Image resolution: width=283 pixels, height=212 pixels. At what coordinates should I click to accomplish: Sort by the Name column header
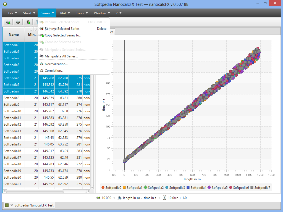click(14, 35)
